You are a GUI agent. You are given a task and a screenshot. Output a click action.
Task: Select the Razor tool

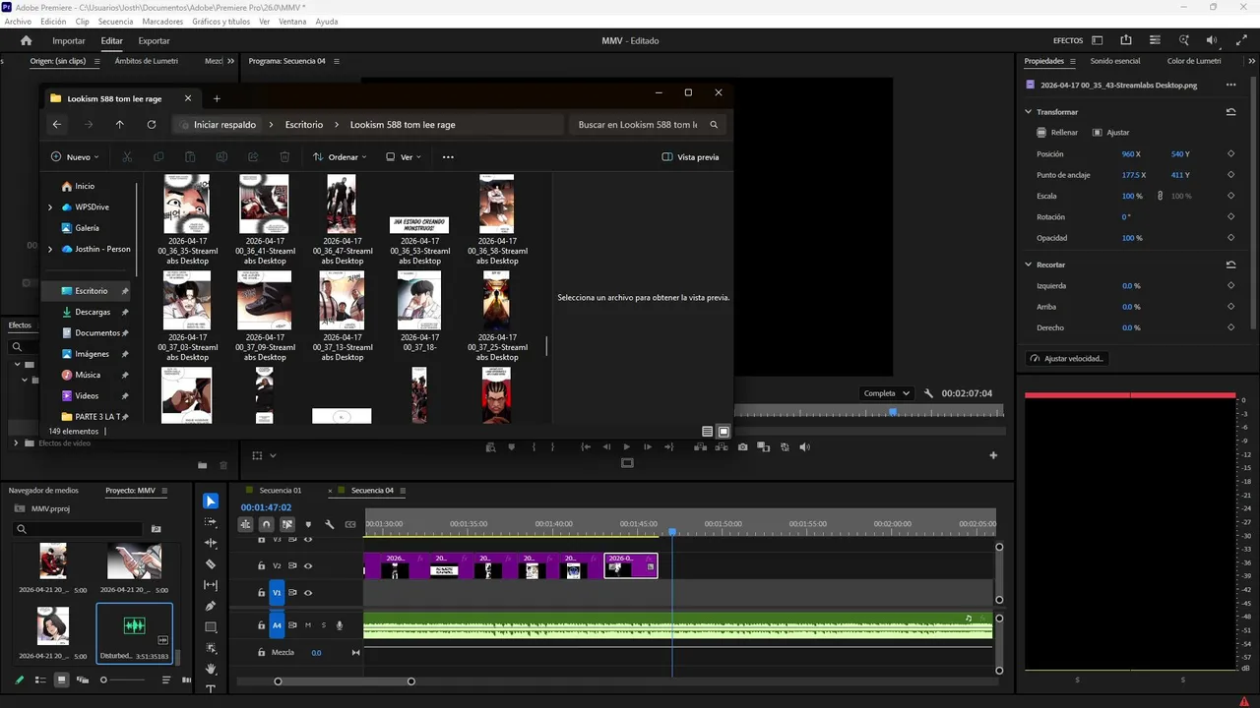[211, 564]
